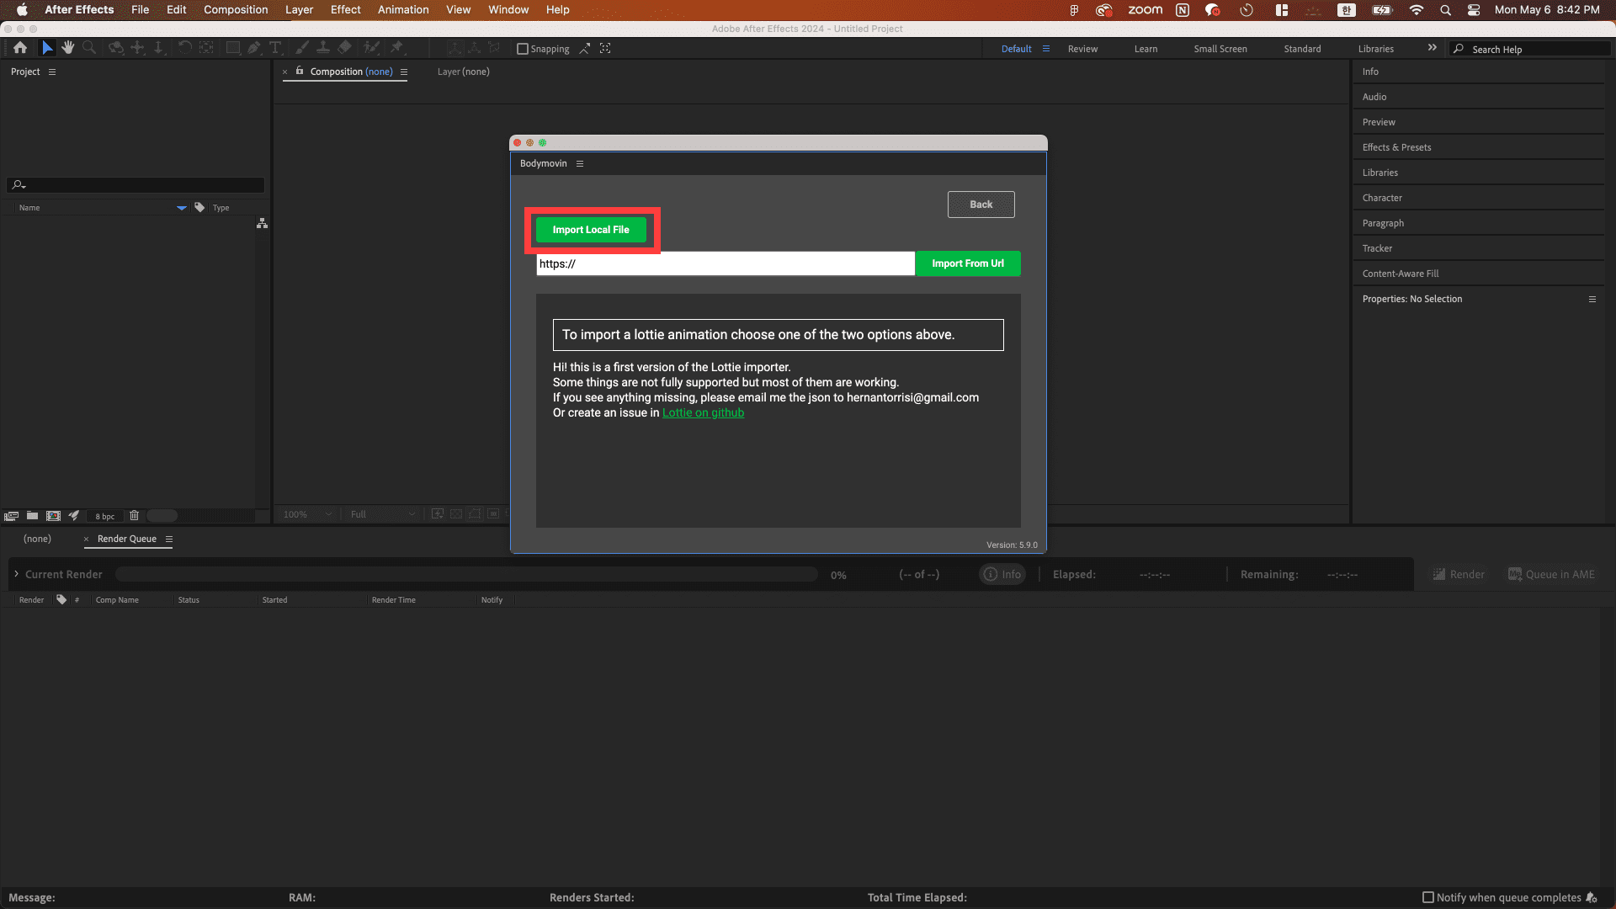Select the Pan Behind anchor point tool
This screenshot has width=1616, height=909.
tap(206, 48)
